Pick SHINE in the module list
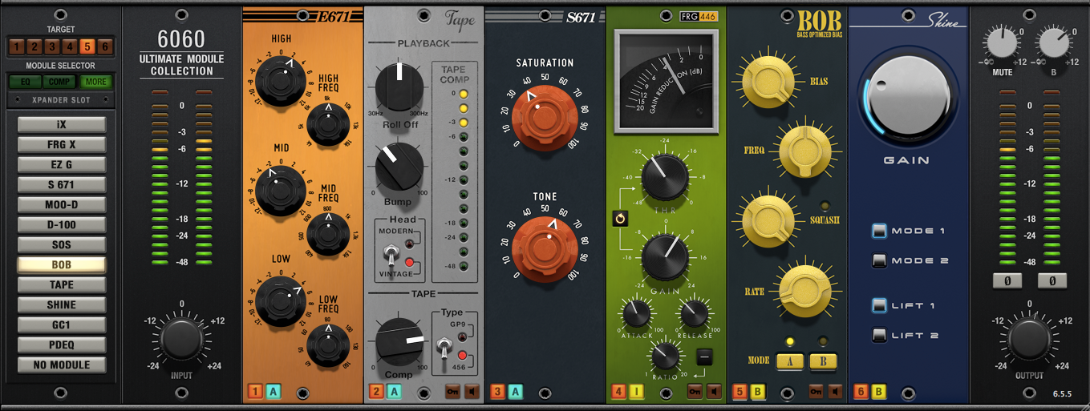 62,304
